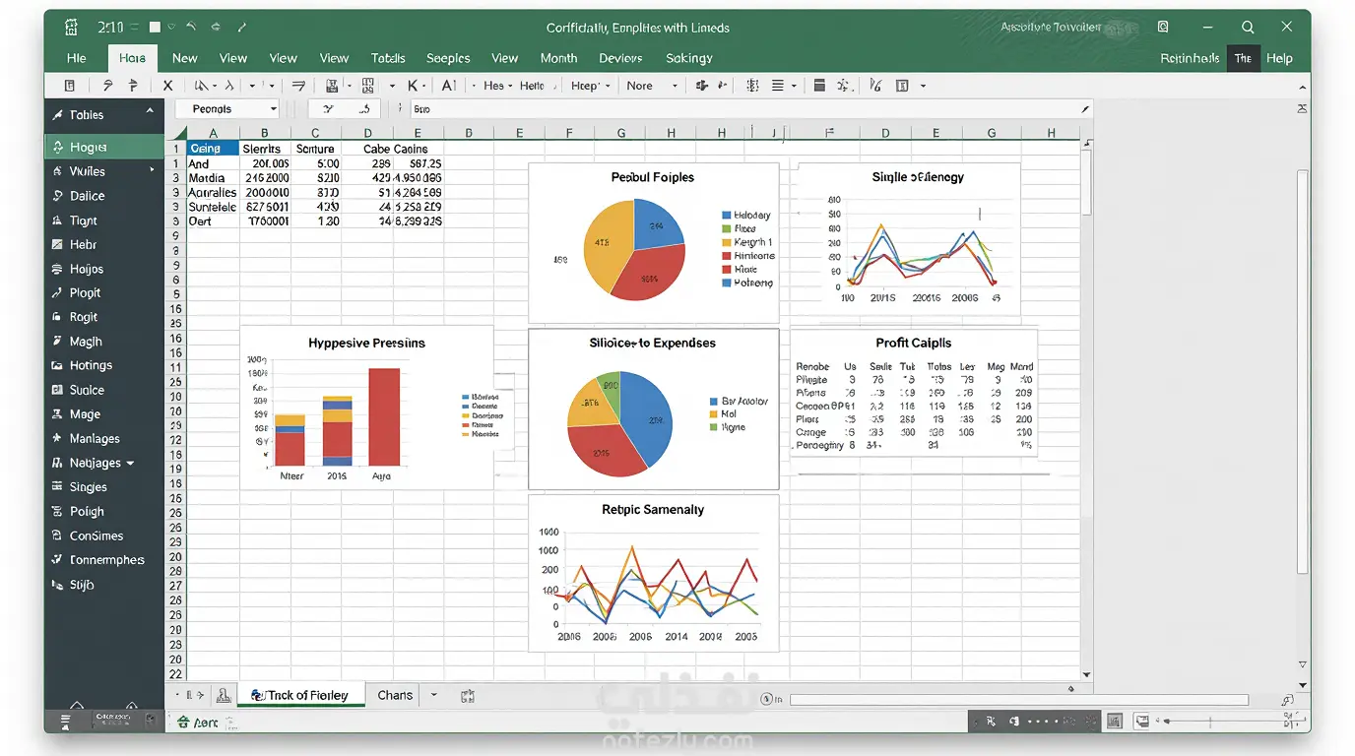Select column header A

pyautogui.click(x=214, y=133)
